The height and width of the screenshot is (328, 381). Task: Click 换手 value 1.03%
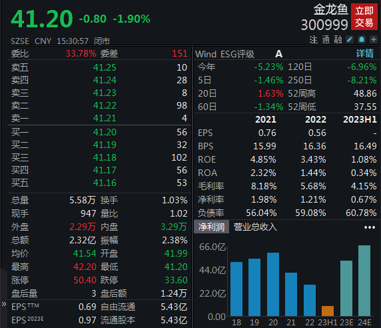[x=175, y=200]
